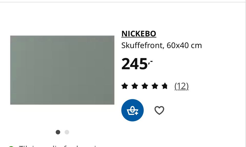The width and height of the screenshot is (246, 147).
Task: Click the 60x40 cm dimension text
Action: pyautogui.click(x=184, y=46)
